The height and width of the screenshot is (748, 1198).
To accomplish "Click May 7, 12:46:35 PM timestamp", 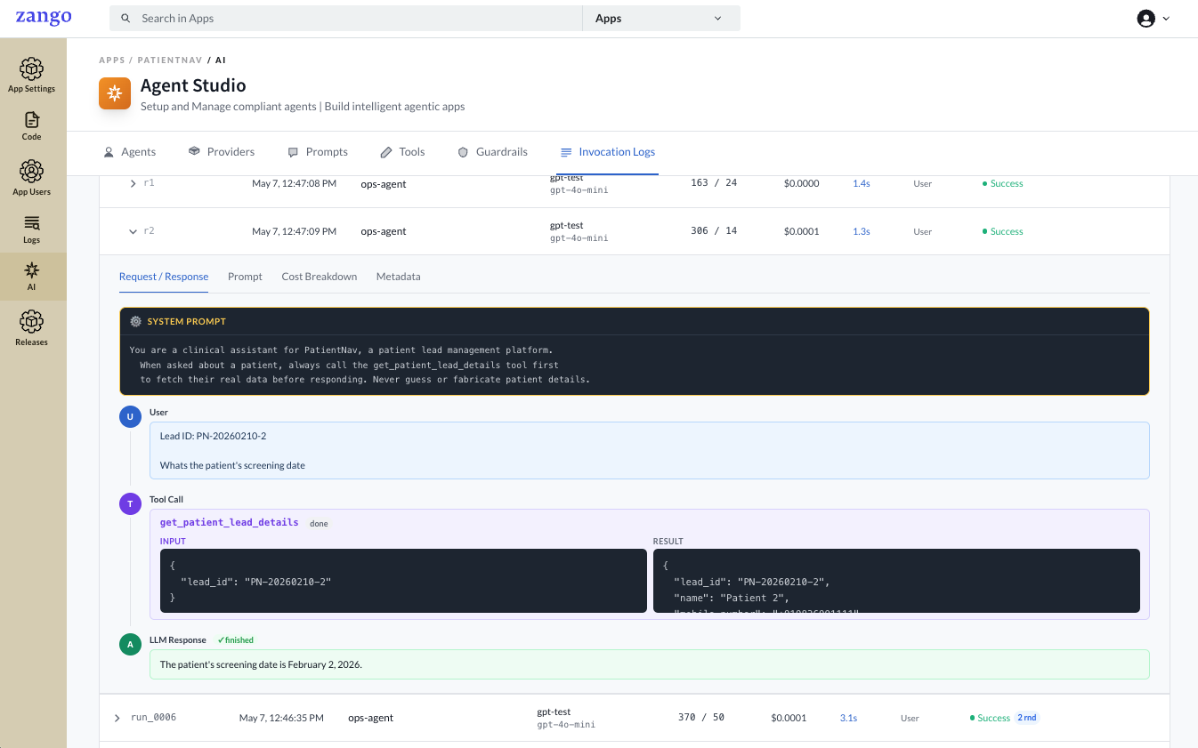I will click(x=281, y=718).
